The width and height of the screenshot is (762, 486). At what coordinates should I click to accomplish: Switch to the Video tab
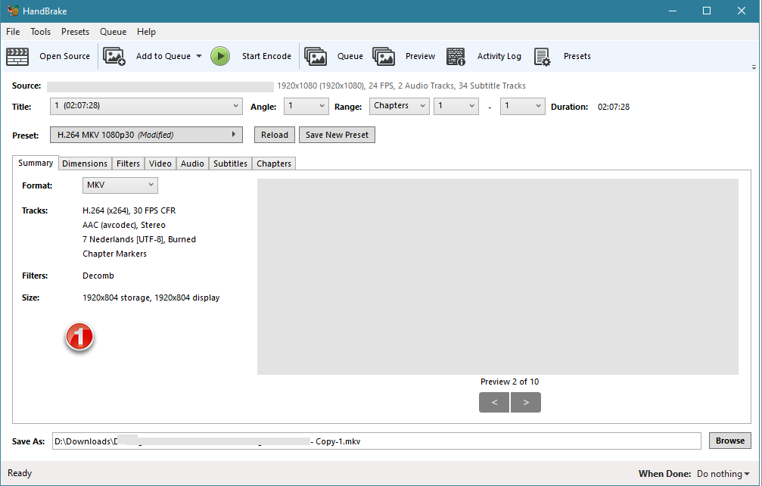tap(160, 164)
